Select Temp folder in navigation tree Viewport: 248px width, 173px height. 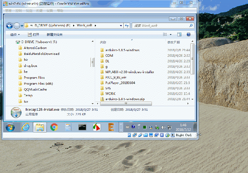tap(25, 95)
